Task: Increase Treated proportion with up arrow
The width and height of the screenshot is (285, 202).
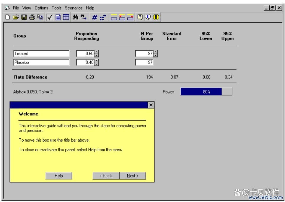Action: pos(97,52)
